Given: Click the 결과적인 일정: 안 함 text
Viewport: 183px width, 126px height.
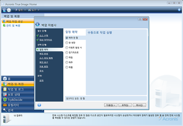Looking at the screenshot, I should coord(75,99).
